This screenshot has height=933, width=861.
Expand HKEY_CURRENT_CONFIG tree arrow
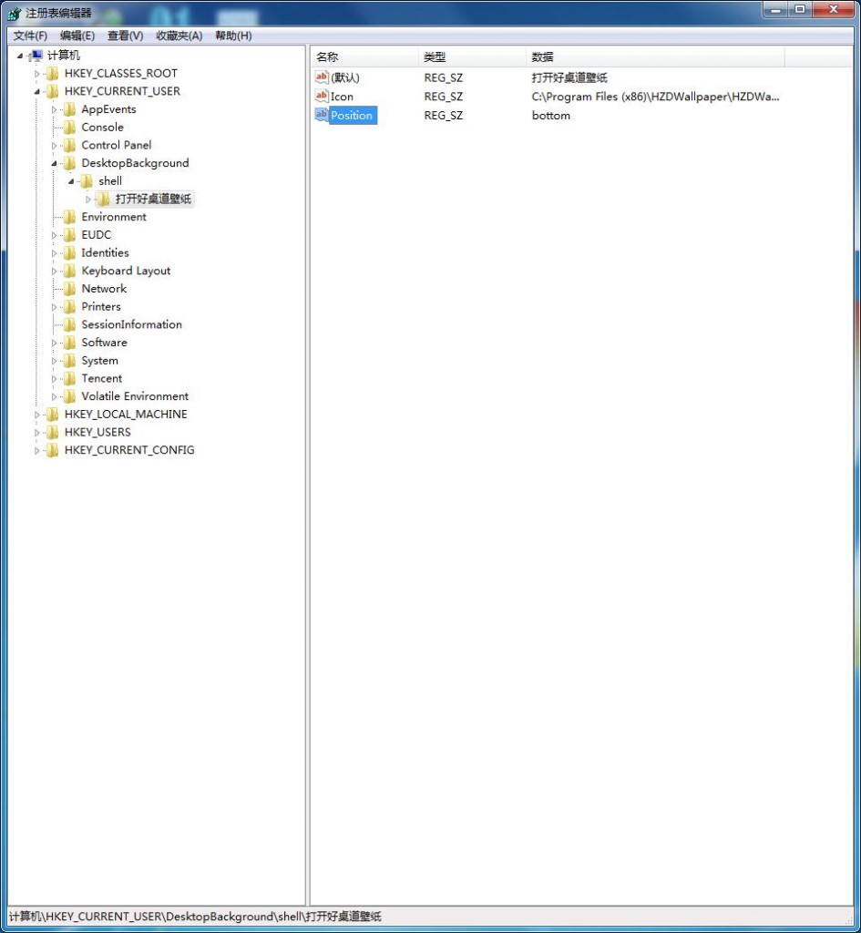[x=36, y=450]
